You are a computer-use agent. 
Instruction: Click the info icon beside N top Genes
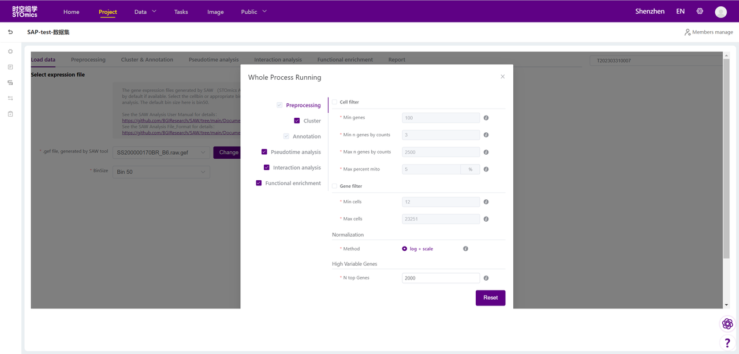click(x=486, y=278)
